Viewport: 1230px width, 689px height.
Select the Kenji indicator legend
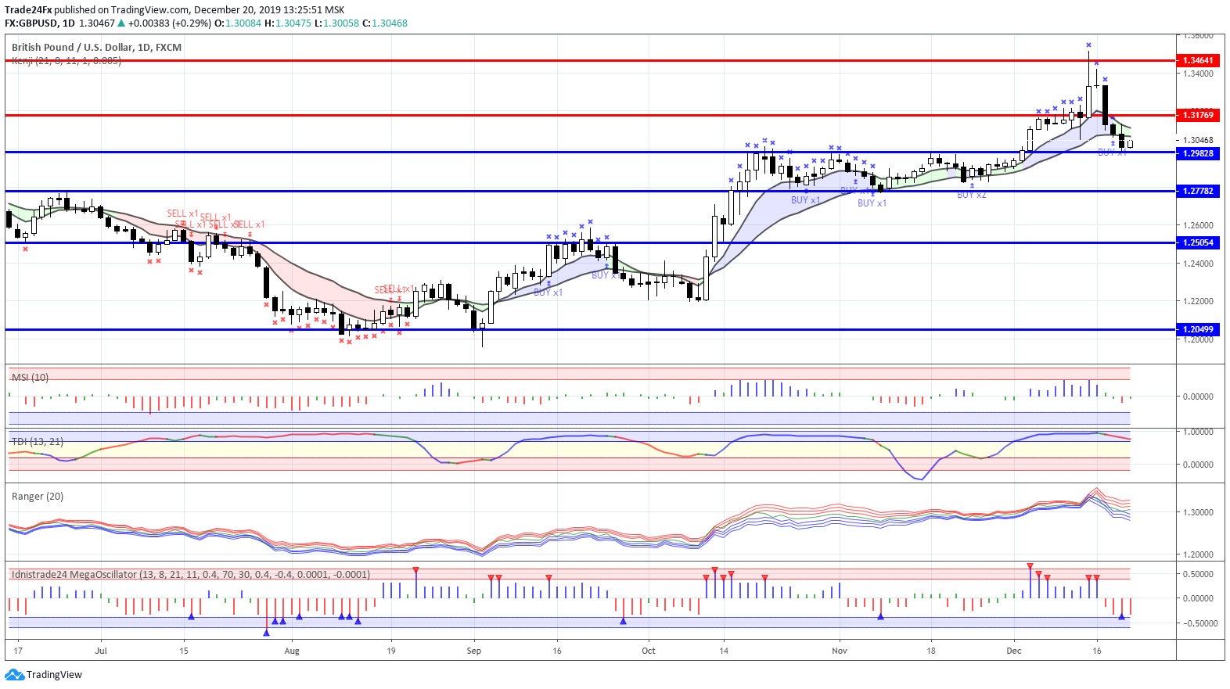pyautogui.click(x=67, y=60)
